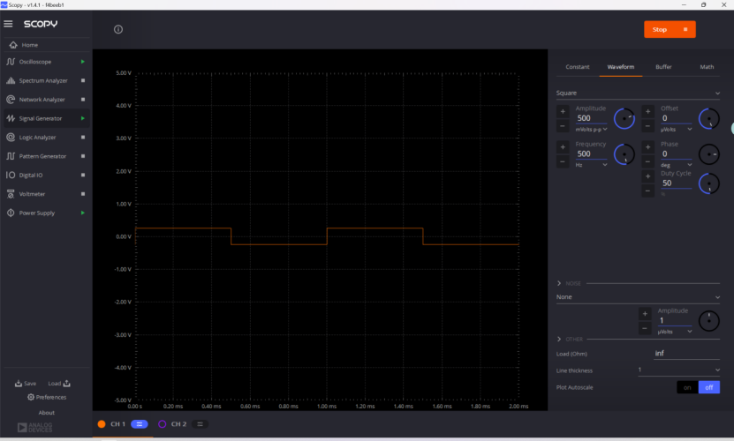
Task: Click the Voltmeter stop square icon
Action: (83, 194)
